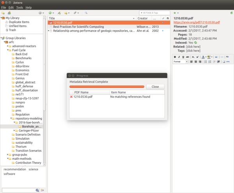234x193 pixels.
Task: Open the Format dropdown in note editor
Action: pos(181,62)
